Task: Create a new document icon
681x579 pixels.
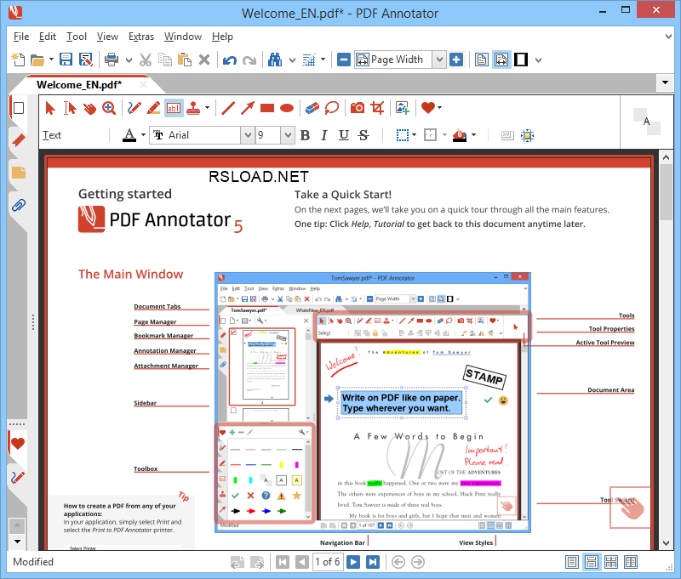Action: point(18,60)
